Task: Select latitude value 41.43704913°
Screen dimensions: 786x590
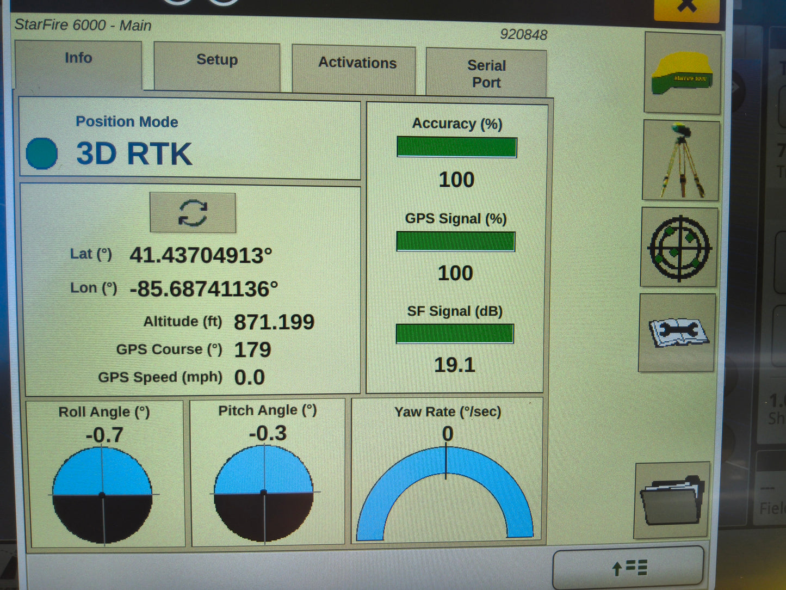Action: tap(201, 255)
